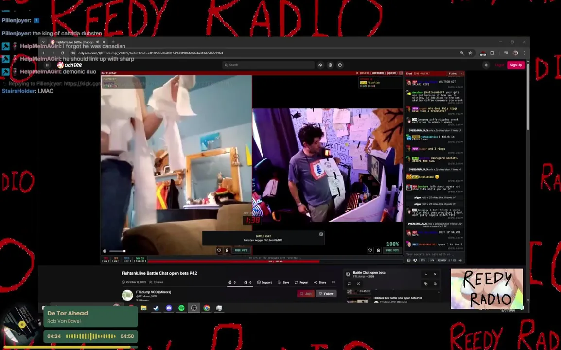Join the FTLdump VOD membership
This screenshot has height=350, width=561.
(306, 294)
